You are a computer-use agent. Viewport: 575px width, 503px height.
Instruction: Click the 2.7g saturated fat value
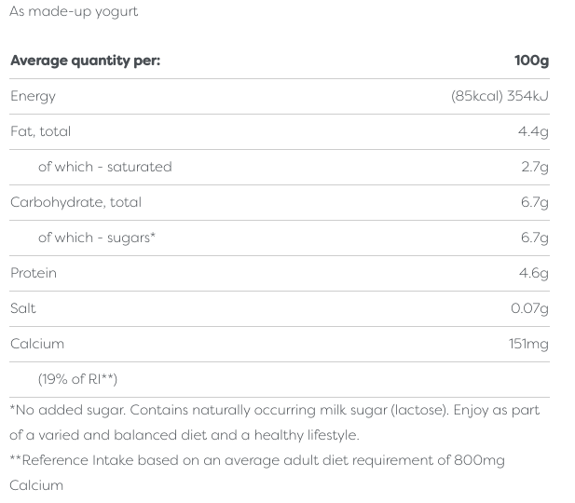pos(534,167)
